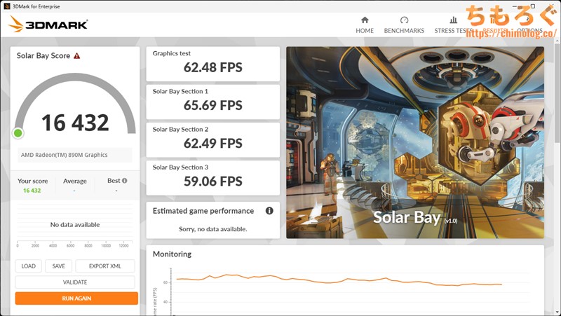Validate the benchmark result
Viewport: 561px width, 316px height.
(x=75, y=282)
